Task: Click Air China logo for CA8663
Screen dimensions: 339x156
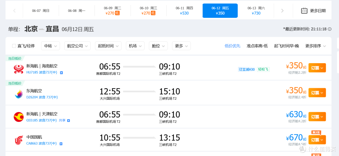Action: [19, 140]
